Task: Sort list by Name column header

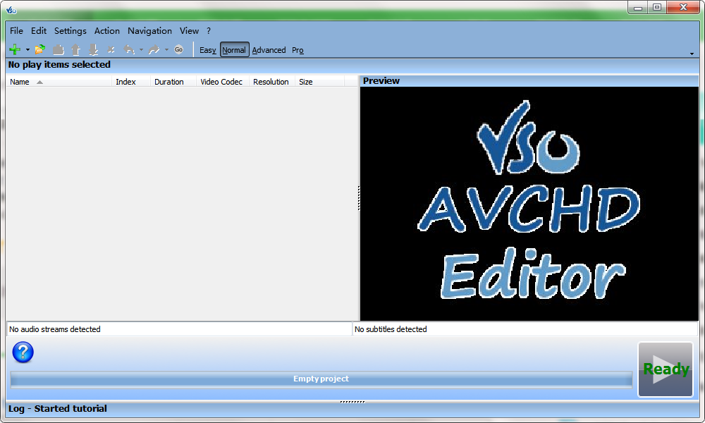Action: click(x=59, y=82)
